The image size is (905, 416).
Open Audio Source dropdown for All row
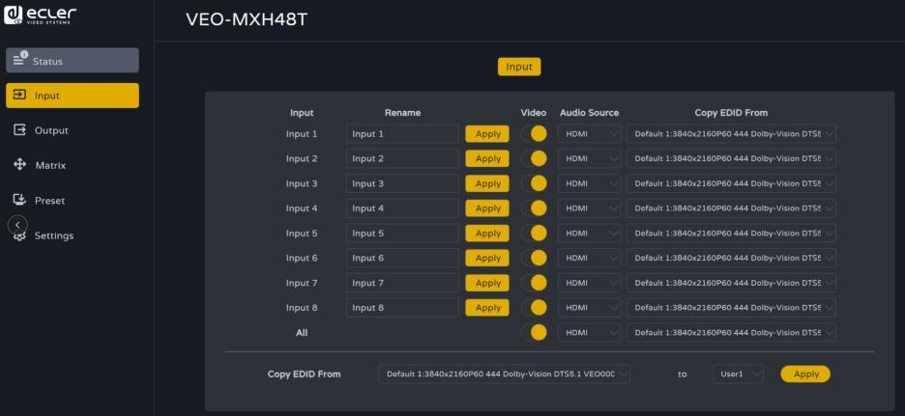[589, 332]
